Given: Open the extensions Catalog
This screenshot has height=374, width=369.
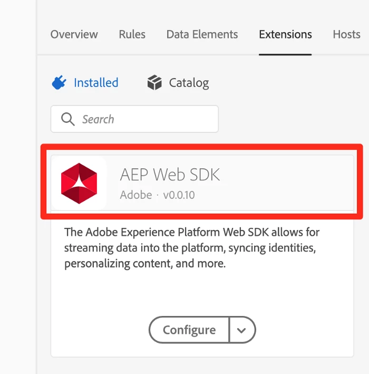Looking at the screenshot, I should (x=189, y=83).
